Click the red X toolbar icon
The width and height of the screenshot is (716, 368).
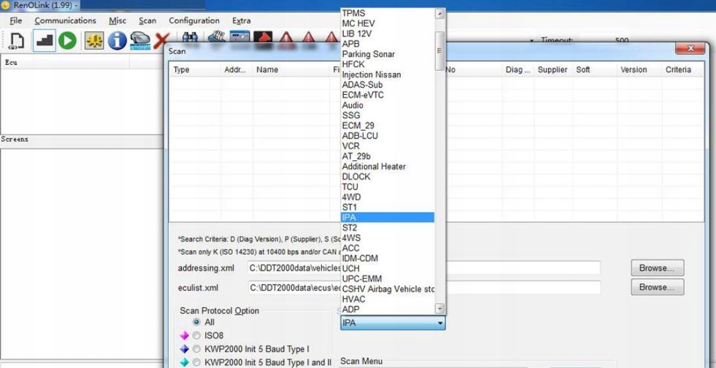162,40
